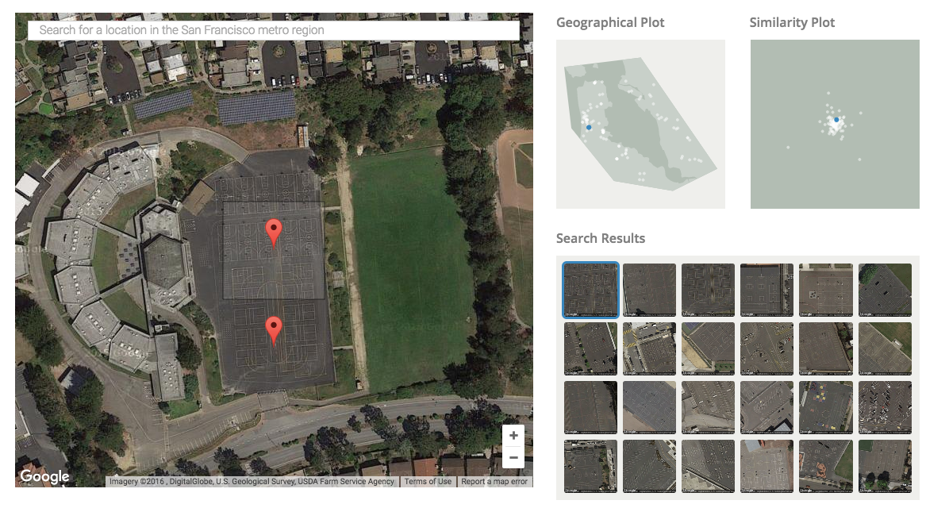Open the Terms of Use link
The width and height of the screenshot is (949, 508).
[x=428, y=482]
